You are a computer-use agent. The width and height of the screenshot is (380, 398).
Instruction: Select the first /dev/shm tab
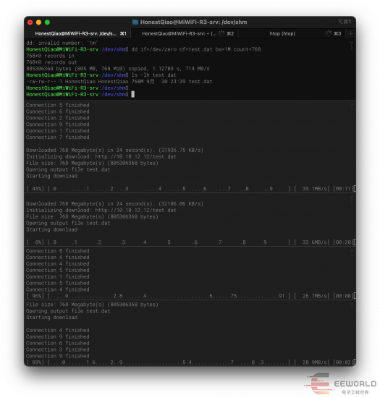pyautogui.click(x=77, y=33)
